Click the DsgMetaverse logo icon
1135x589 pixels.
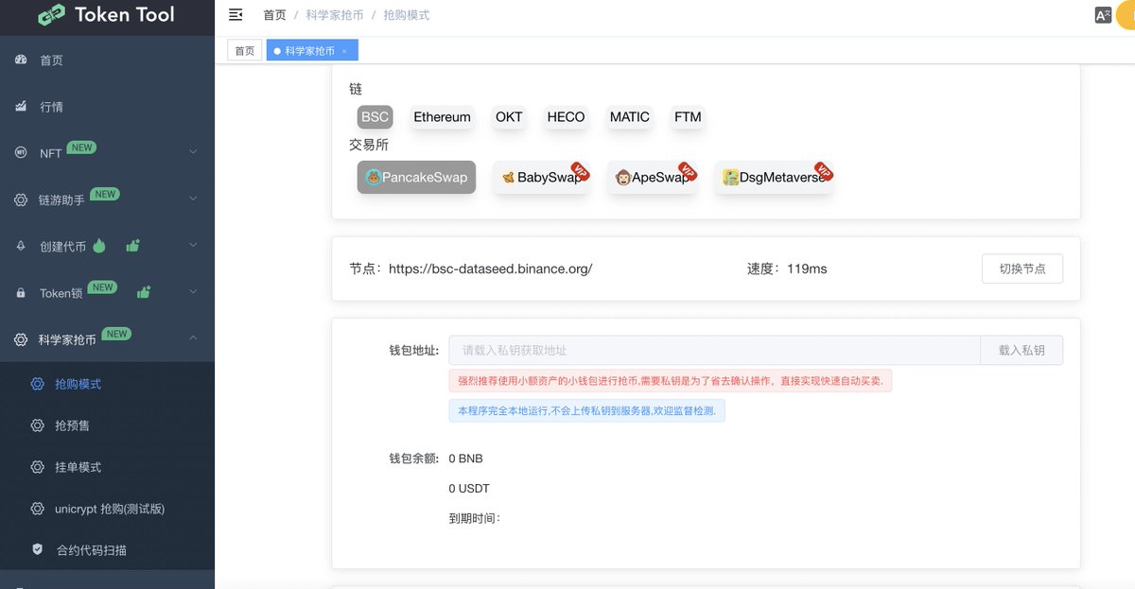[730, 177]
